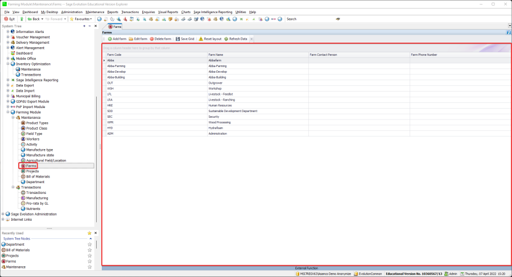Open the Favourites dropdown in toolbar
The width and height of the screenshot is (512, 277).
click(x=82, y=19)
